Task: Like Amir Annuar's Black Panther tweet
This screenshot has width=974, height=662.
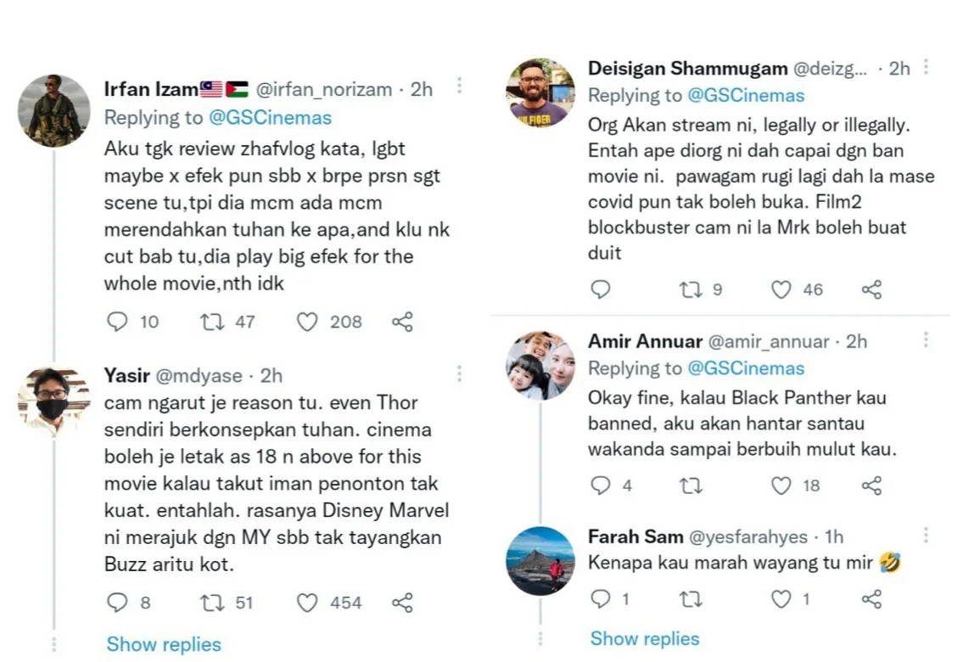Action: point(781,485)
